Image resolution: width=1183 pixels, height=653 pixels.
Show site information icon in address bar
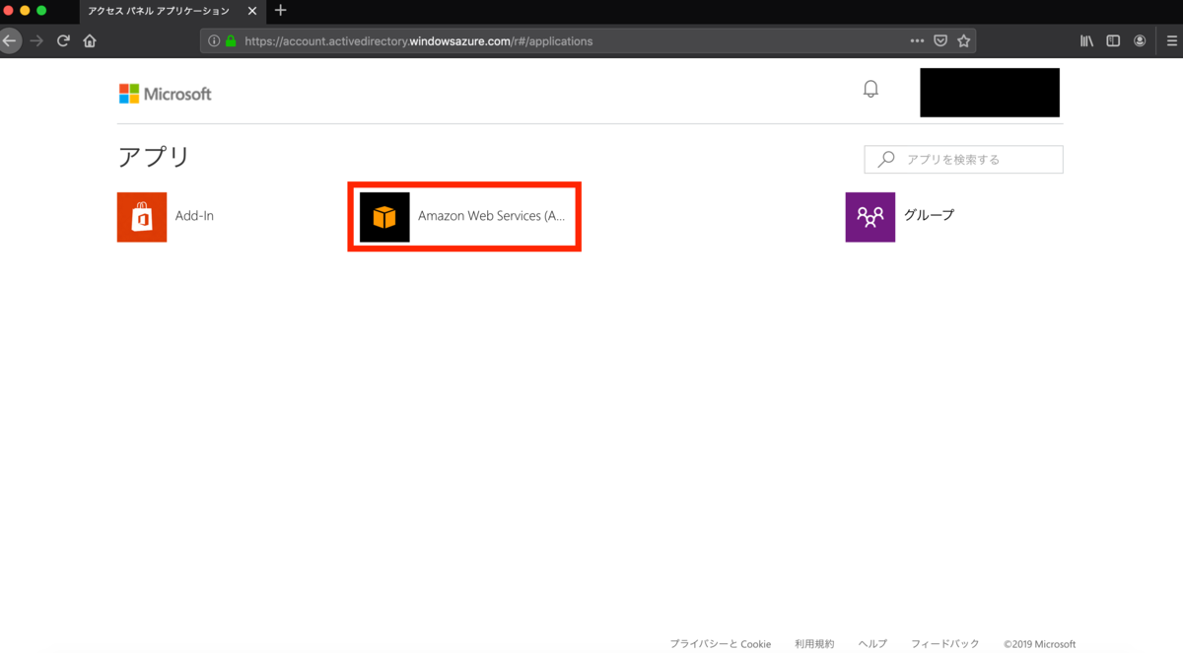click(x=214, y=41)
